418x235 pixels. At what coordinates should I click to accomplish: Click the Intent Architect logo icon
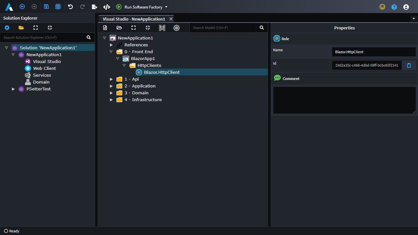coord(9,7)
